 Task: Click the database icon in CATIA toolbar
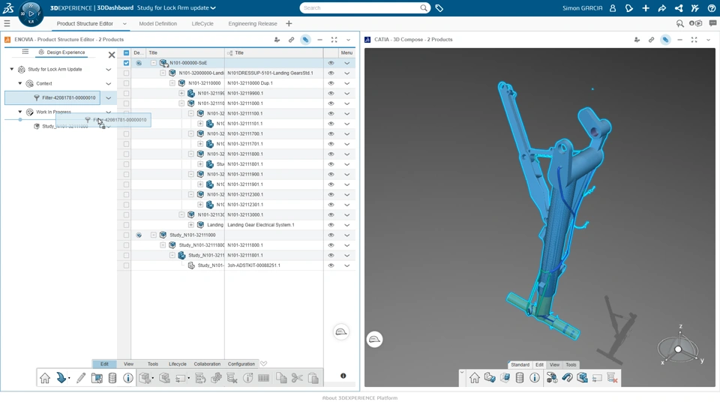(x=519, y=378)
